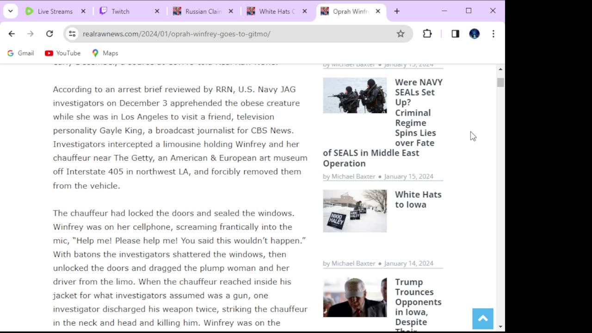Click the page scrollbar up arrow
This screenshot has width=592, height=333.
click(x=500, y=69)
